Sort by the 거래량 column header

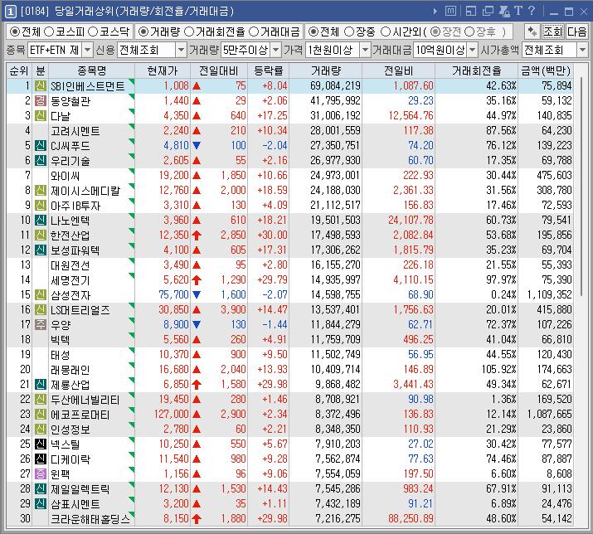[326, 70]
